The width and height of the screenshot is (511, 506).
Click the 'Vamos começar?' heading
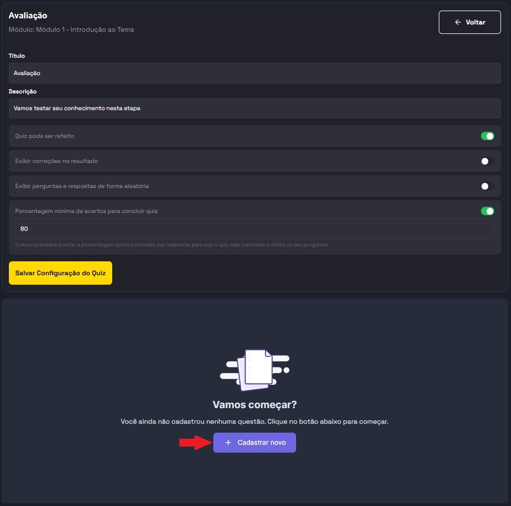(x=254, y=405)
